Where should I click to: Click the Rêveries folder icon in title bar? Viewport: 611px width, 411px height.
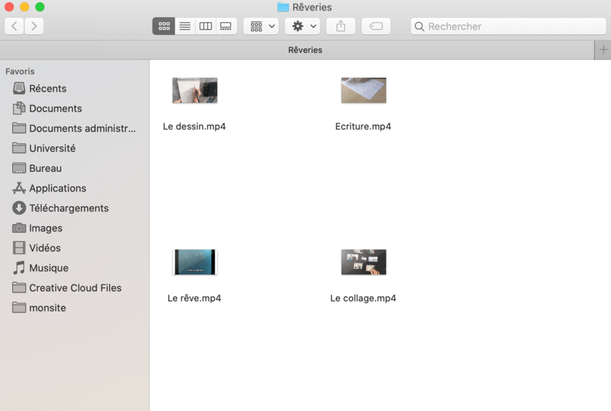click(x=283, y=7)
